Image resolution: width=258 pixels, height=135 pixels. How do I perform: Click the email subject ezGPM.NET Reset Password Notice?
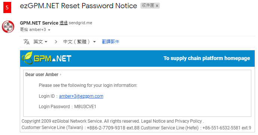point(78,6)
